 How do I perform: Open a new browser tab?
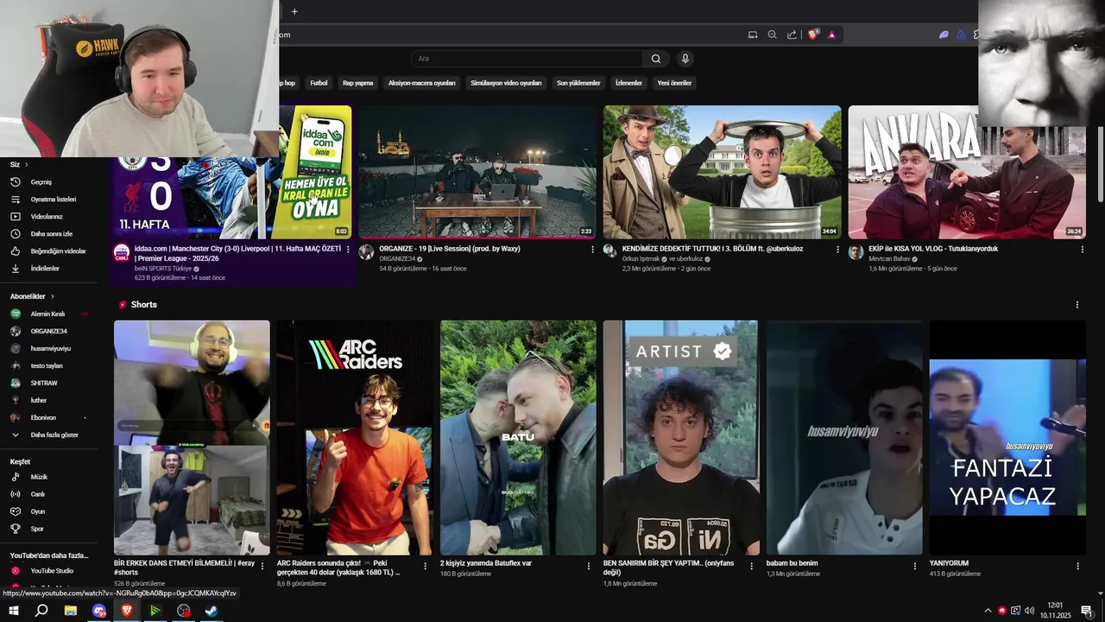click(294, 11)
